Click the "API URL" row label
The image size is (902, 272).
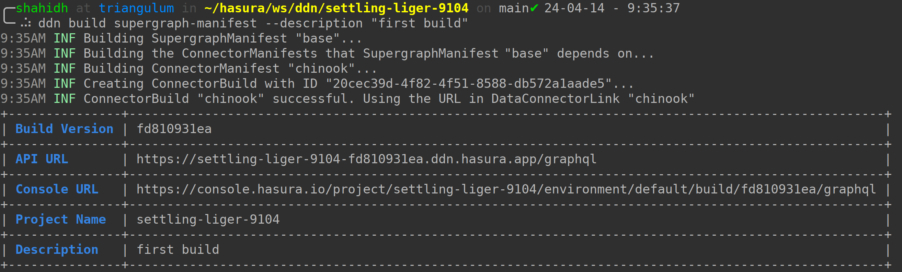click(42, 159)
